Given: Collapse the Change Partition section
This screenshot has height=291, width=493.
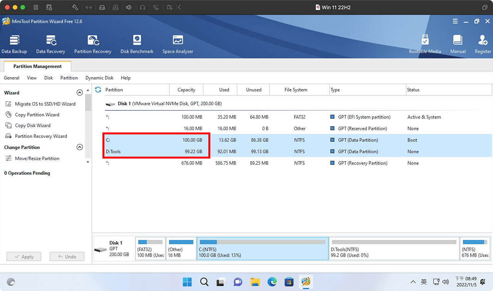Looking at the screenshot, I should [x=80, y=147].
